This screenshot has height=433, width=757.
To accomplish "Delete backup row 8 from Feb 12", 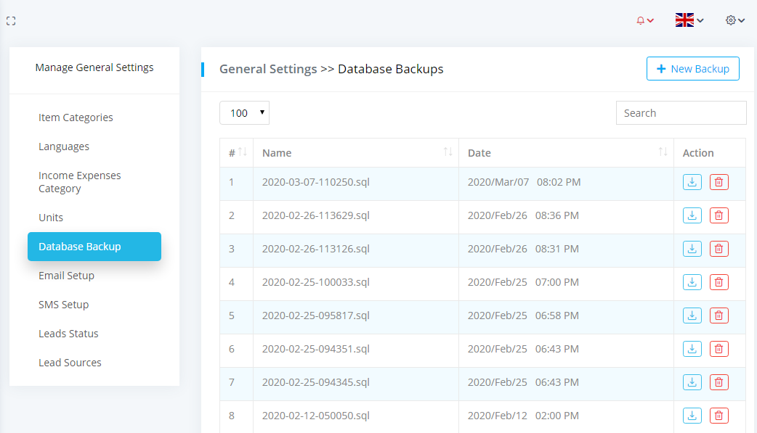I will (x=718, y=416).
